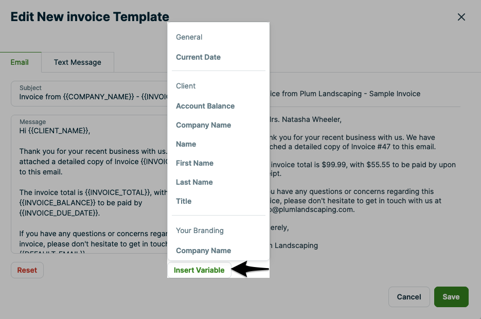Viewport: 481px width, 319px height.
Task: Close the Edit New invoice Template dialog
Action: 461,16
